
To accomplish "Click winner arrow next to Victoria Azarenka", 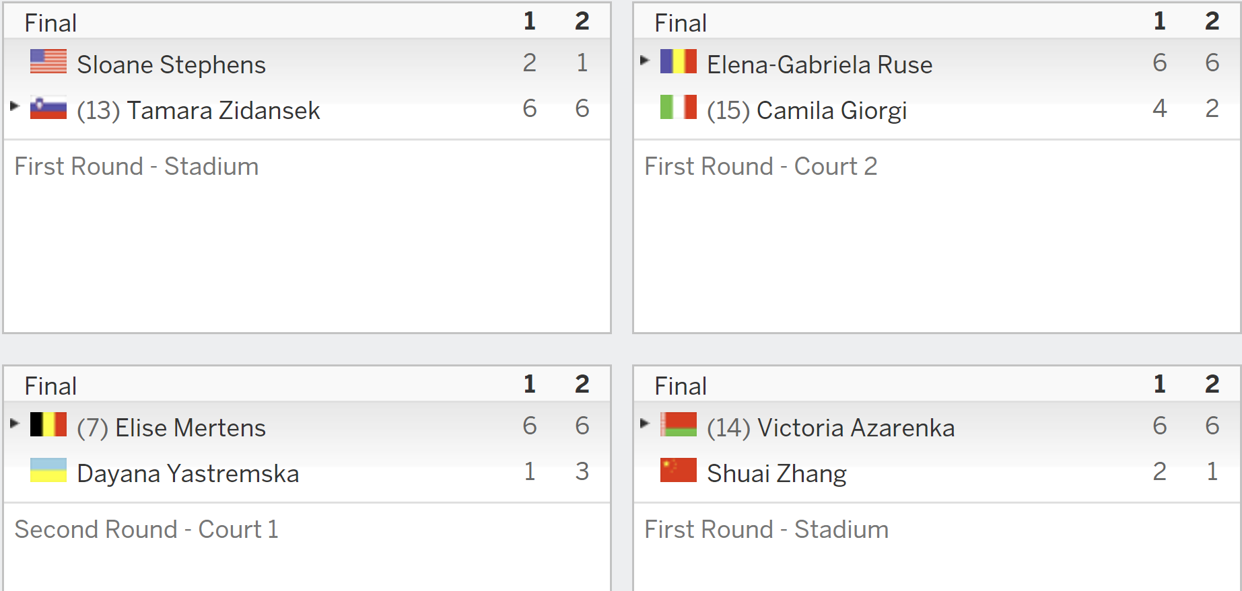I will [645, 423].
